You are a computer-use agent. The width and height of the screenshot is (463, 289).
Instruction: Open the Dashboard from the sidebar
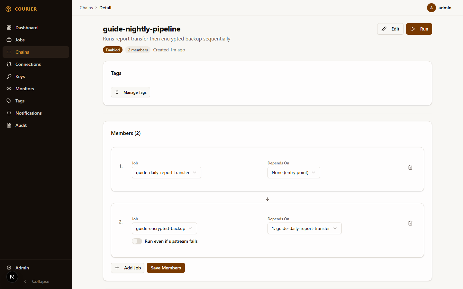(26, 28)
